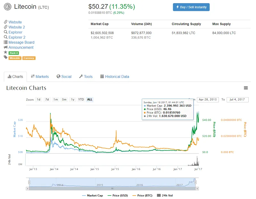Click the Max Supply 84,000,000 LTC
The height and width of the screenshot is (199, 256).
pyautogui.click(x=224, y=33)
